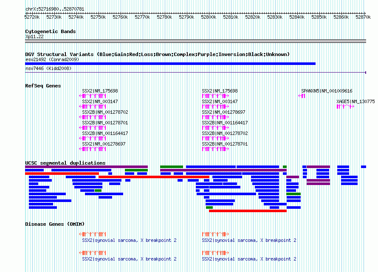Click reverse-strand SSX2|NM_175698 label
Screen dimensions: 378x272
coord(100,91)
